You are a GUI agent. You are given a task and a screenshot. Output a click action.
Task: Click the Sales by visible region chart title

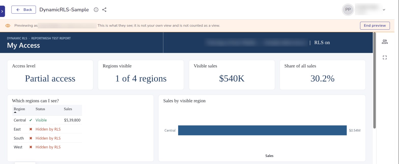click(x=184, y=101)
